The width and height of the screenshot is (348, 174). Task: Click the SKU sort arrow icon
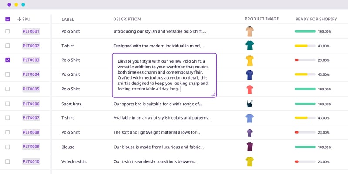pos(19,19)
